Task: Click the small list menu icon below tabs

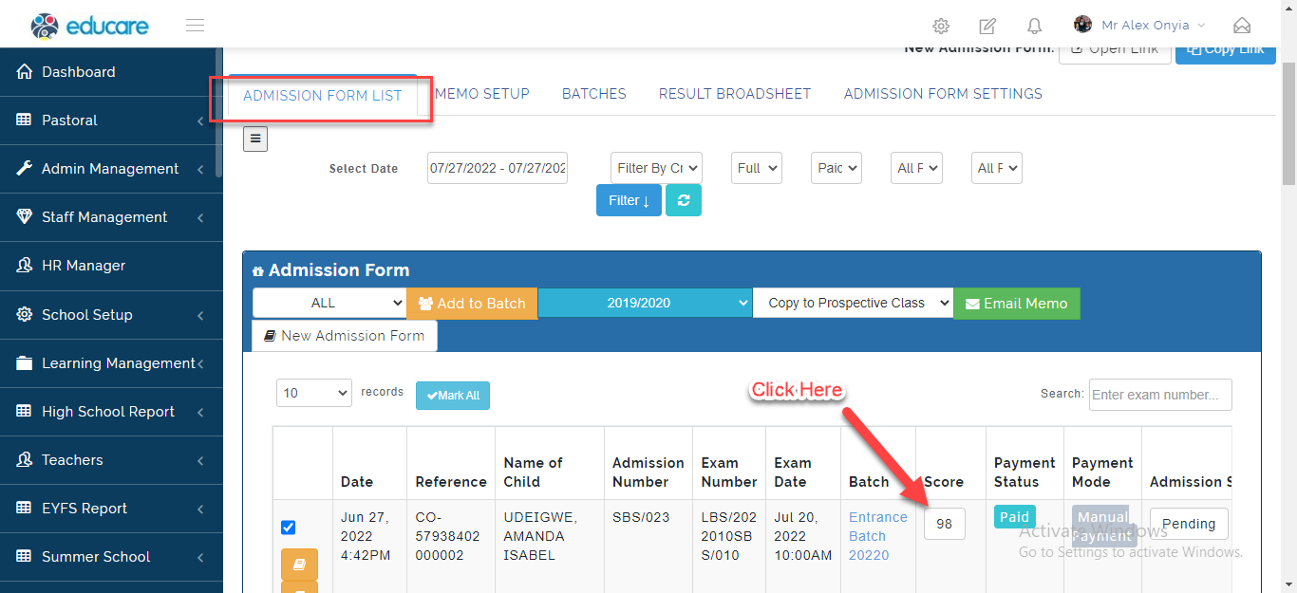Action: click(x=255, y=139)
